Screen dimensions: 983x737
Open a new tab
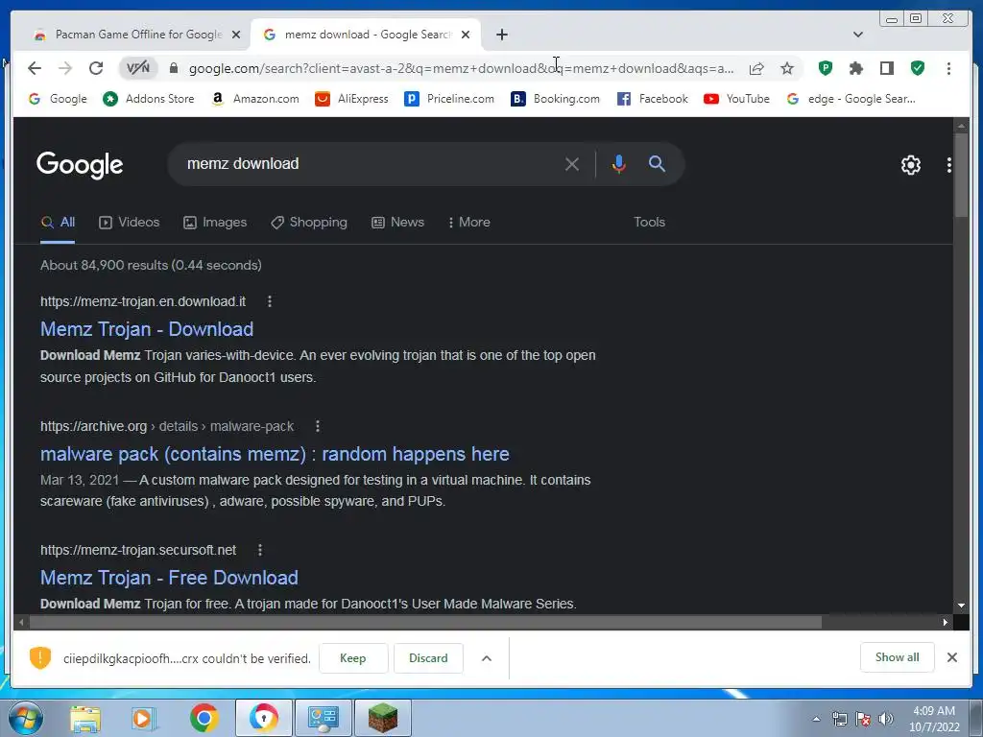coord(501,35)
